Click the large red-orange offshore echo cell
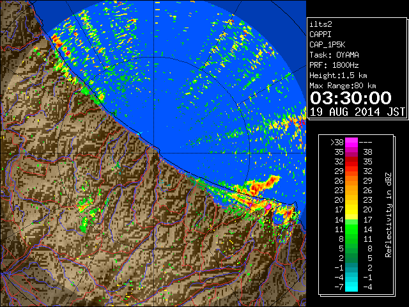The width and height of the screenshot is (409, 307). pos(262,185)
